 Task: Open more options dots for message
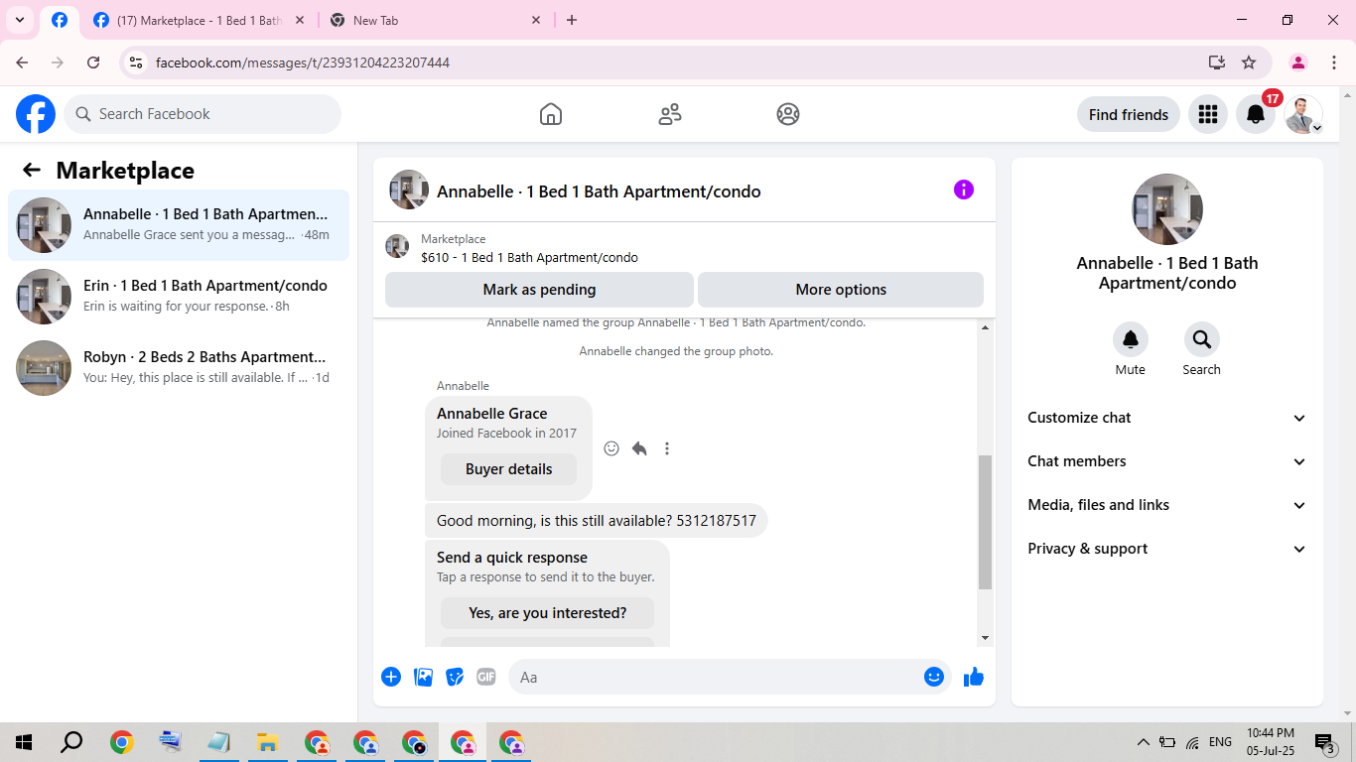667,448
